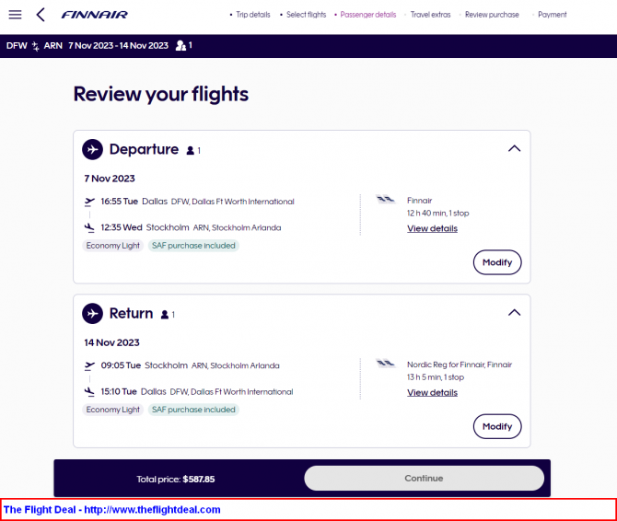
Task: View details of the departure flight
Action: 432,228
